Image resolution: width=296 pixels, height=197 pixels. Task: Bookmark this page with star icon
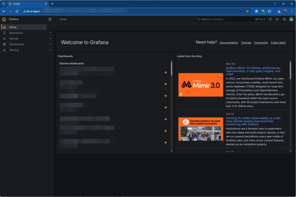[x=247, y=11]
